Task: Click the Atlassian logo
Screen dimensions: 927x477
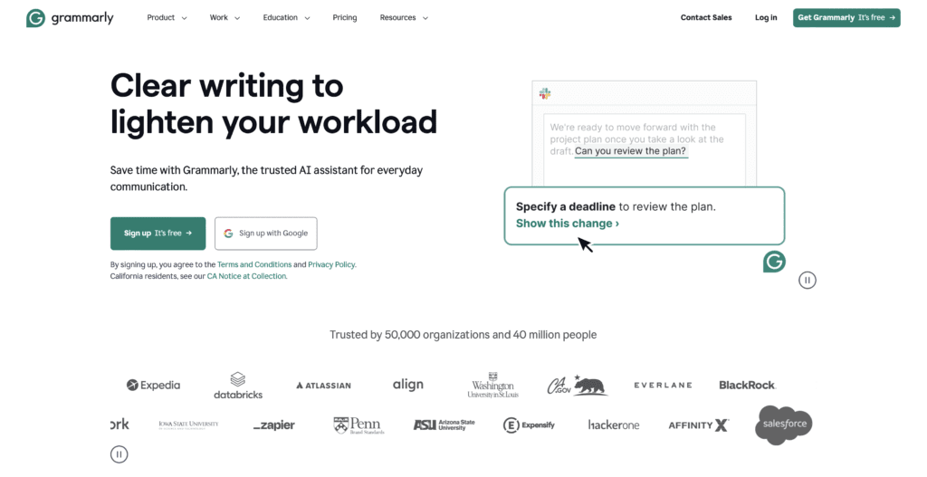Action: point(323,386)
